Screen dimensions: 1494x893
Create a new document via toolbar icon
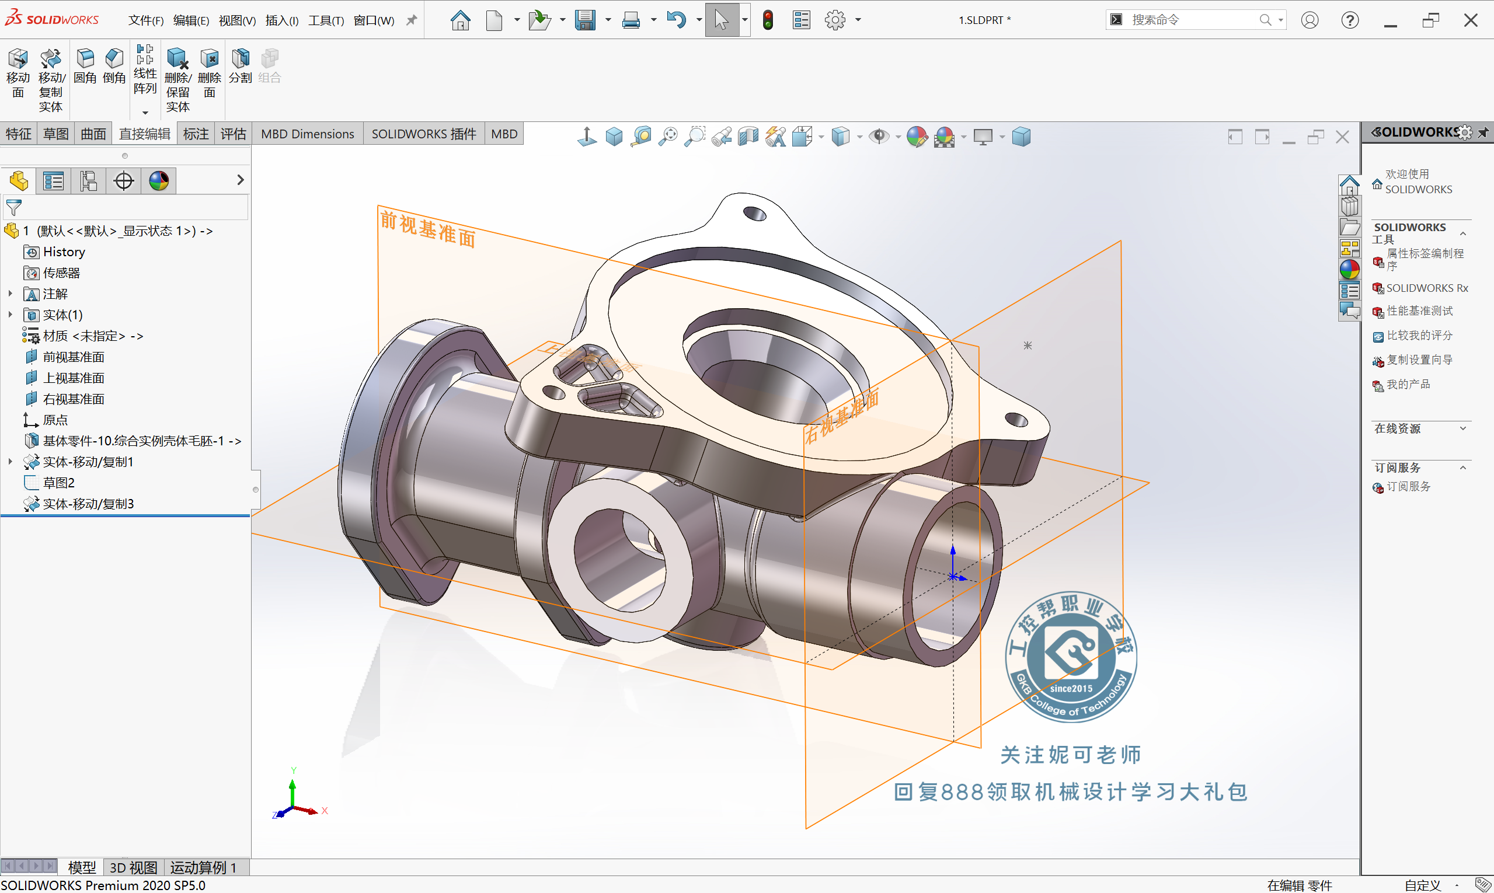pos(494,20)
